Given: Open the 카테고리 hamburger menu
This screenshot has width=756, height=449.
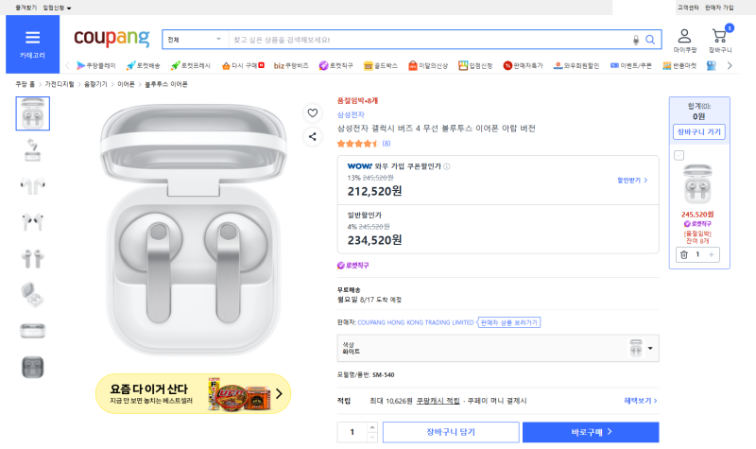Looking at the screenshot, I should pos(32,43).
